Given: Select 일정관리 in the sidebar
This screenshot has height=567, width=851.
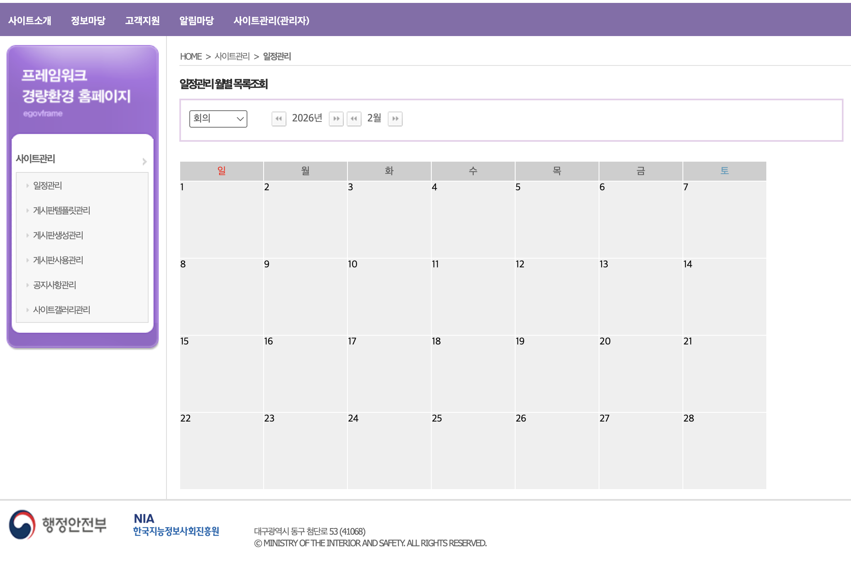Looking at the screenshot, I should 47,186.
